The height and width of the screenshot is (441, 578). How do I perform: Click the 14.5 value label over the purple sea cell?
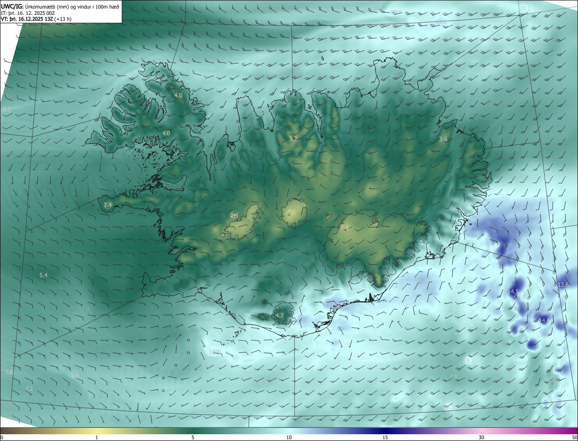click(x=513, y=292)
